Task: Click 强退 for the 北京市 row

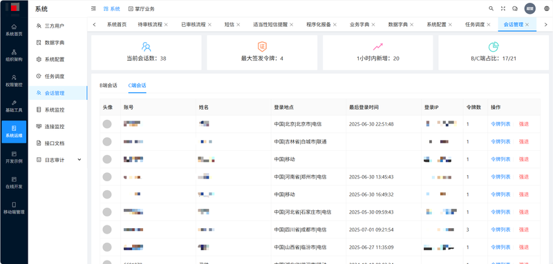Action: [524, 124]
